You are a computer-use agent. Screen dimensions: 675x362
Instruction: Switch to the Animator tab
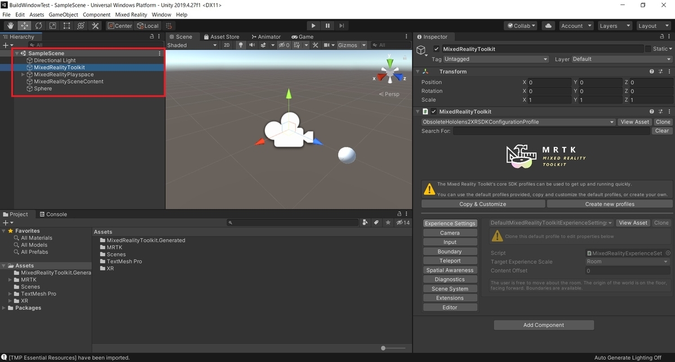[265, 37]
